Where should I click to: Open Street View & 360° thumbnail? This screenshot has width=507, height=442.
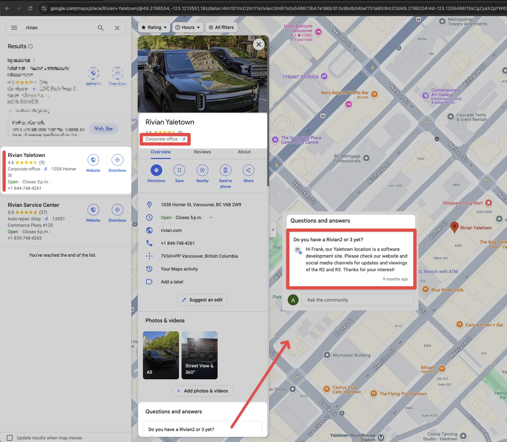[200, 355]
